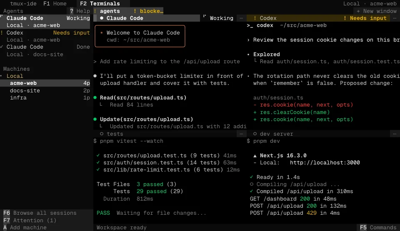The width and height of the screenshot is (400, 231).
Task: Open F7 Attention (1) list
Action: pos(30,220)
